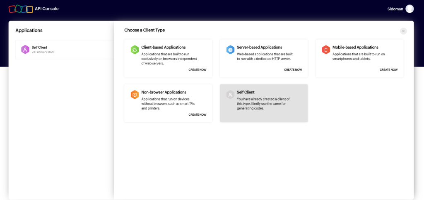Click the Choose a Client Type heading
This screenshot has width=424, height=200.
tap(145, 30)
